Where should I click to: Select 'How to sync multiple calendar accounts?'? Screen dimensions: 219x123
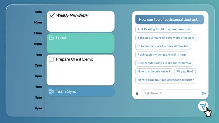tap(166, 80)
